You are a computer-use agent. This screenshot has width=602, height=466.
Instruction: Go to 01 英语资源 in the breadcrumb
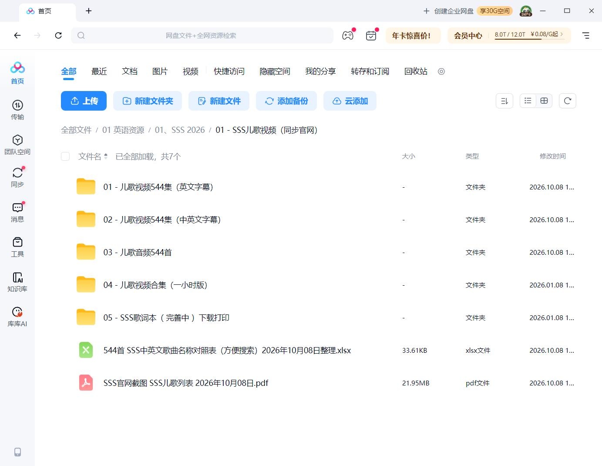123,130
